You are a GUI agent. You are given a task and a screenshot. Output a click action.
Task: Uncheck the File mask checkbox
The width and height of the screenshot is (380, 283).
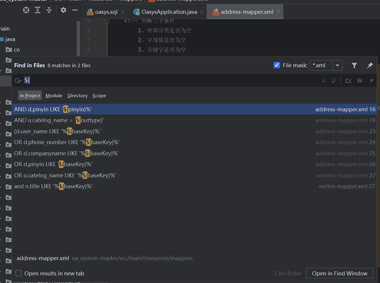(277, 65)
